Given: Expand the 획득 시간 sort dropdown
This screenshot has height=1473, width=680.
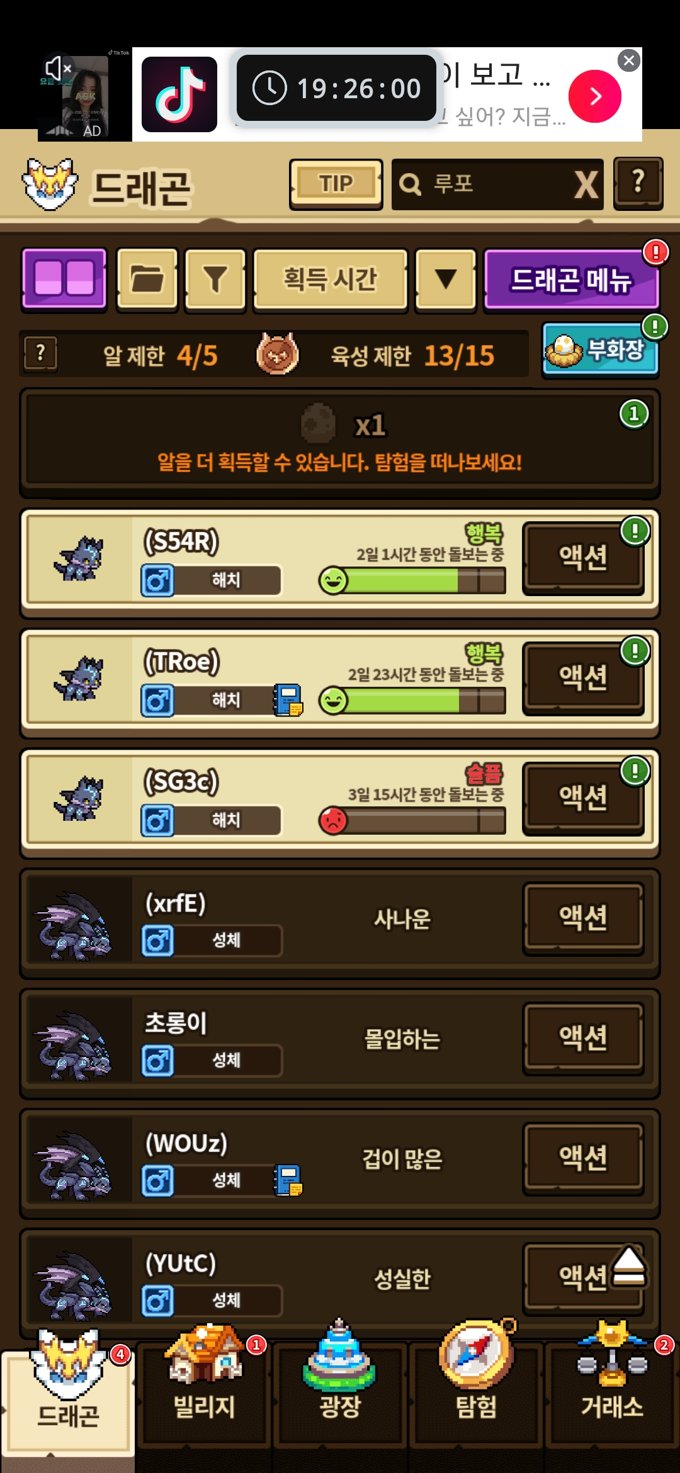Looking at the screenshot, I should coord(331,279).
